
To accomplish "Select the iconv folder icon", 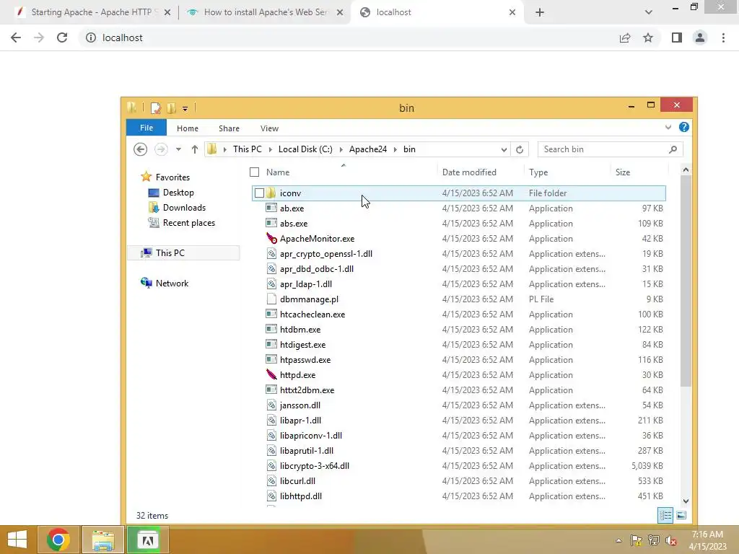I will 271,193.
